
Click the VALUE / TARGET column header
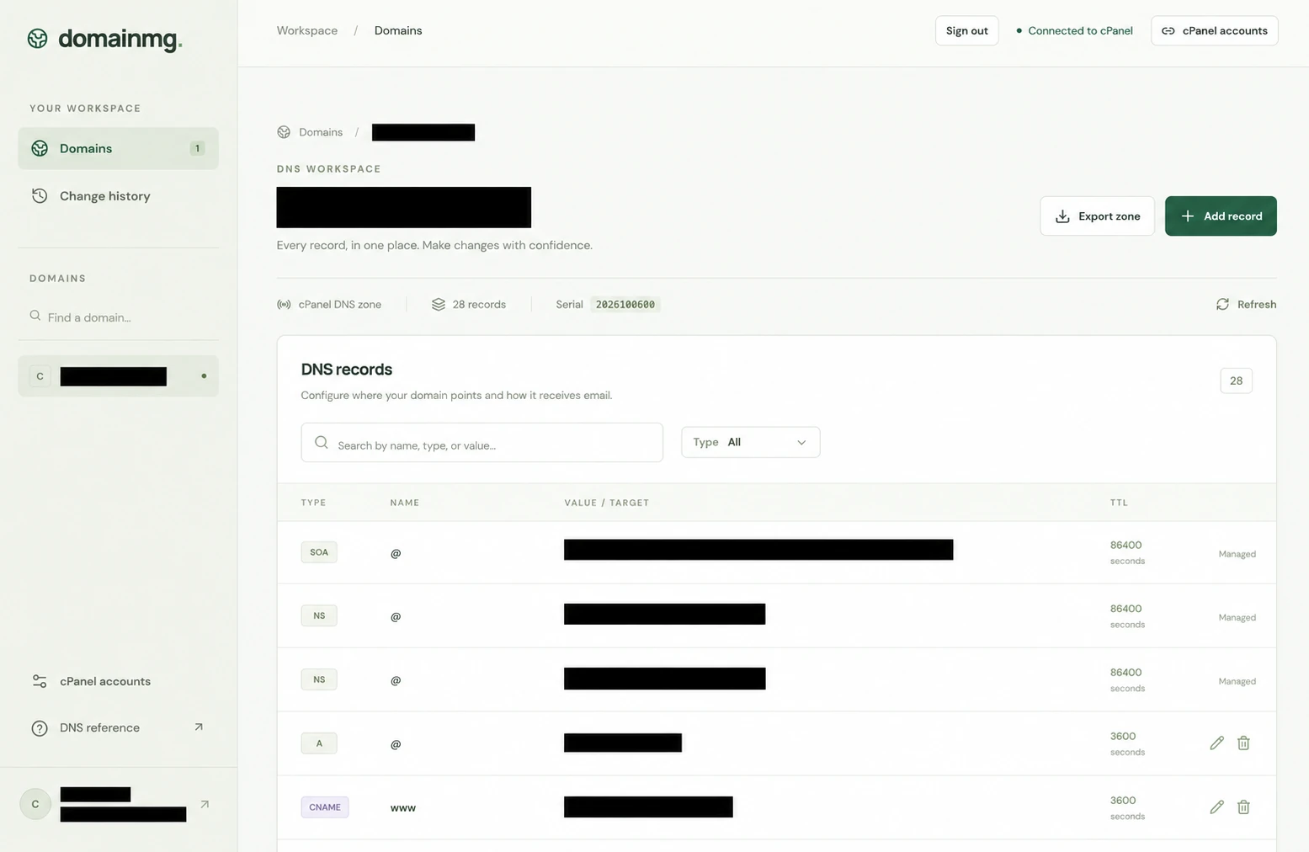point(607,503)
